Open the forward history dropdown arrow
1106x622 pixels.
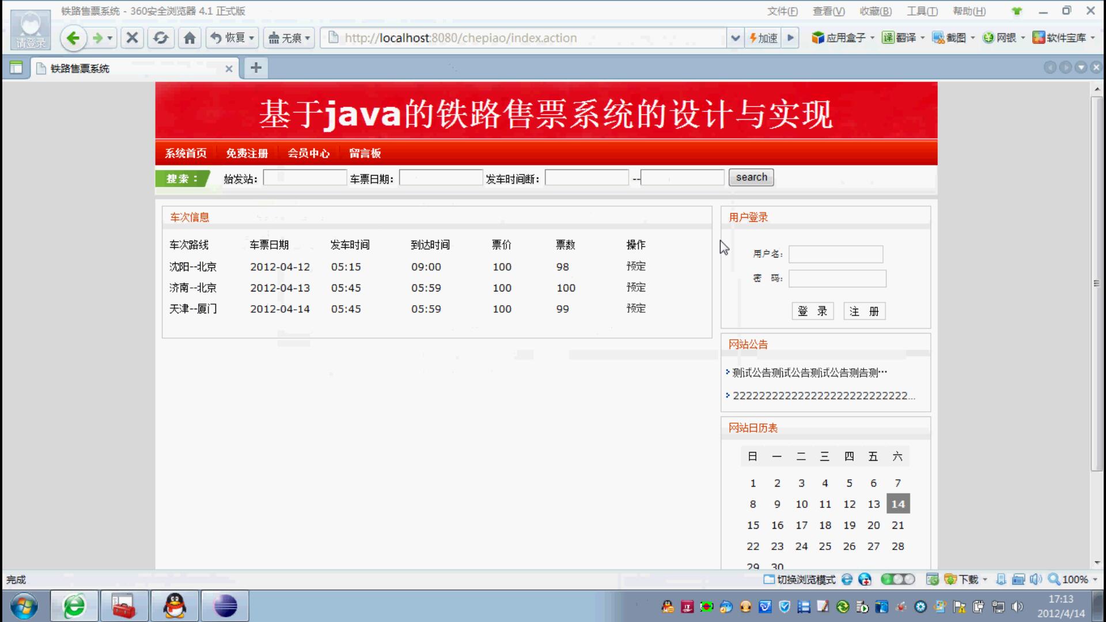click(x=110, y=38)
